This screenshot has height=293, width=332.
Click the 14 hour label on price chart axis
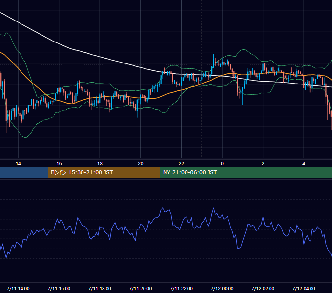tap(18, 164)
